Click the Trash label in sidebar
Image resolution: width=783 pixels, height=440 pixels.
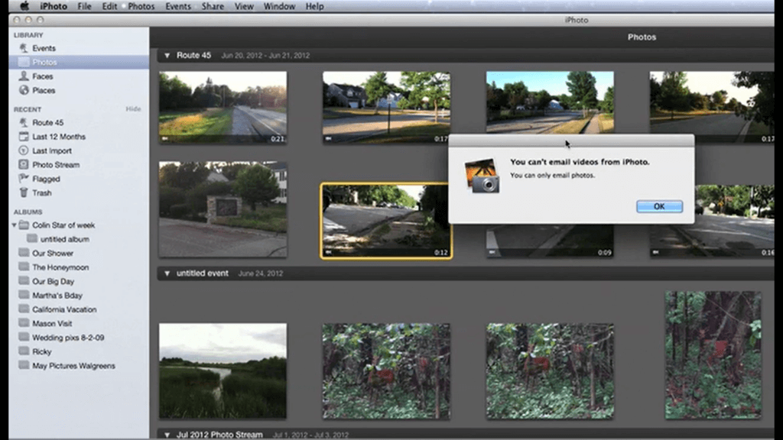point(42,192)
